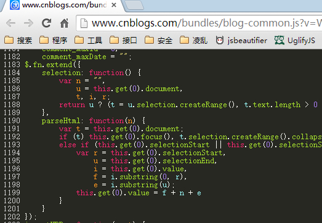Click the cnblogs tab favicon

click(x=15, y=5)
